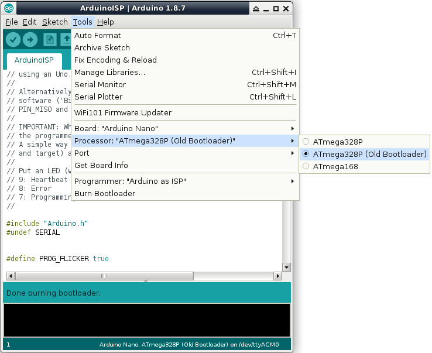Click the "Done burning bootloader." status message

(53, 293)
